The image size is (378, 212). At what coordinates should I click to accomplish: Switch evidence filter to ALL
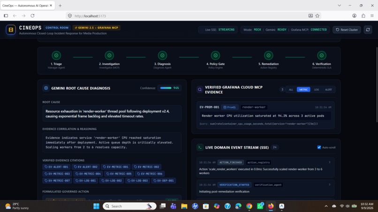point(291,89)
